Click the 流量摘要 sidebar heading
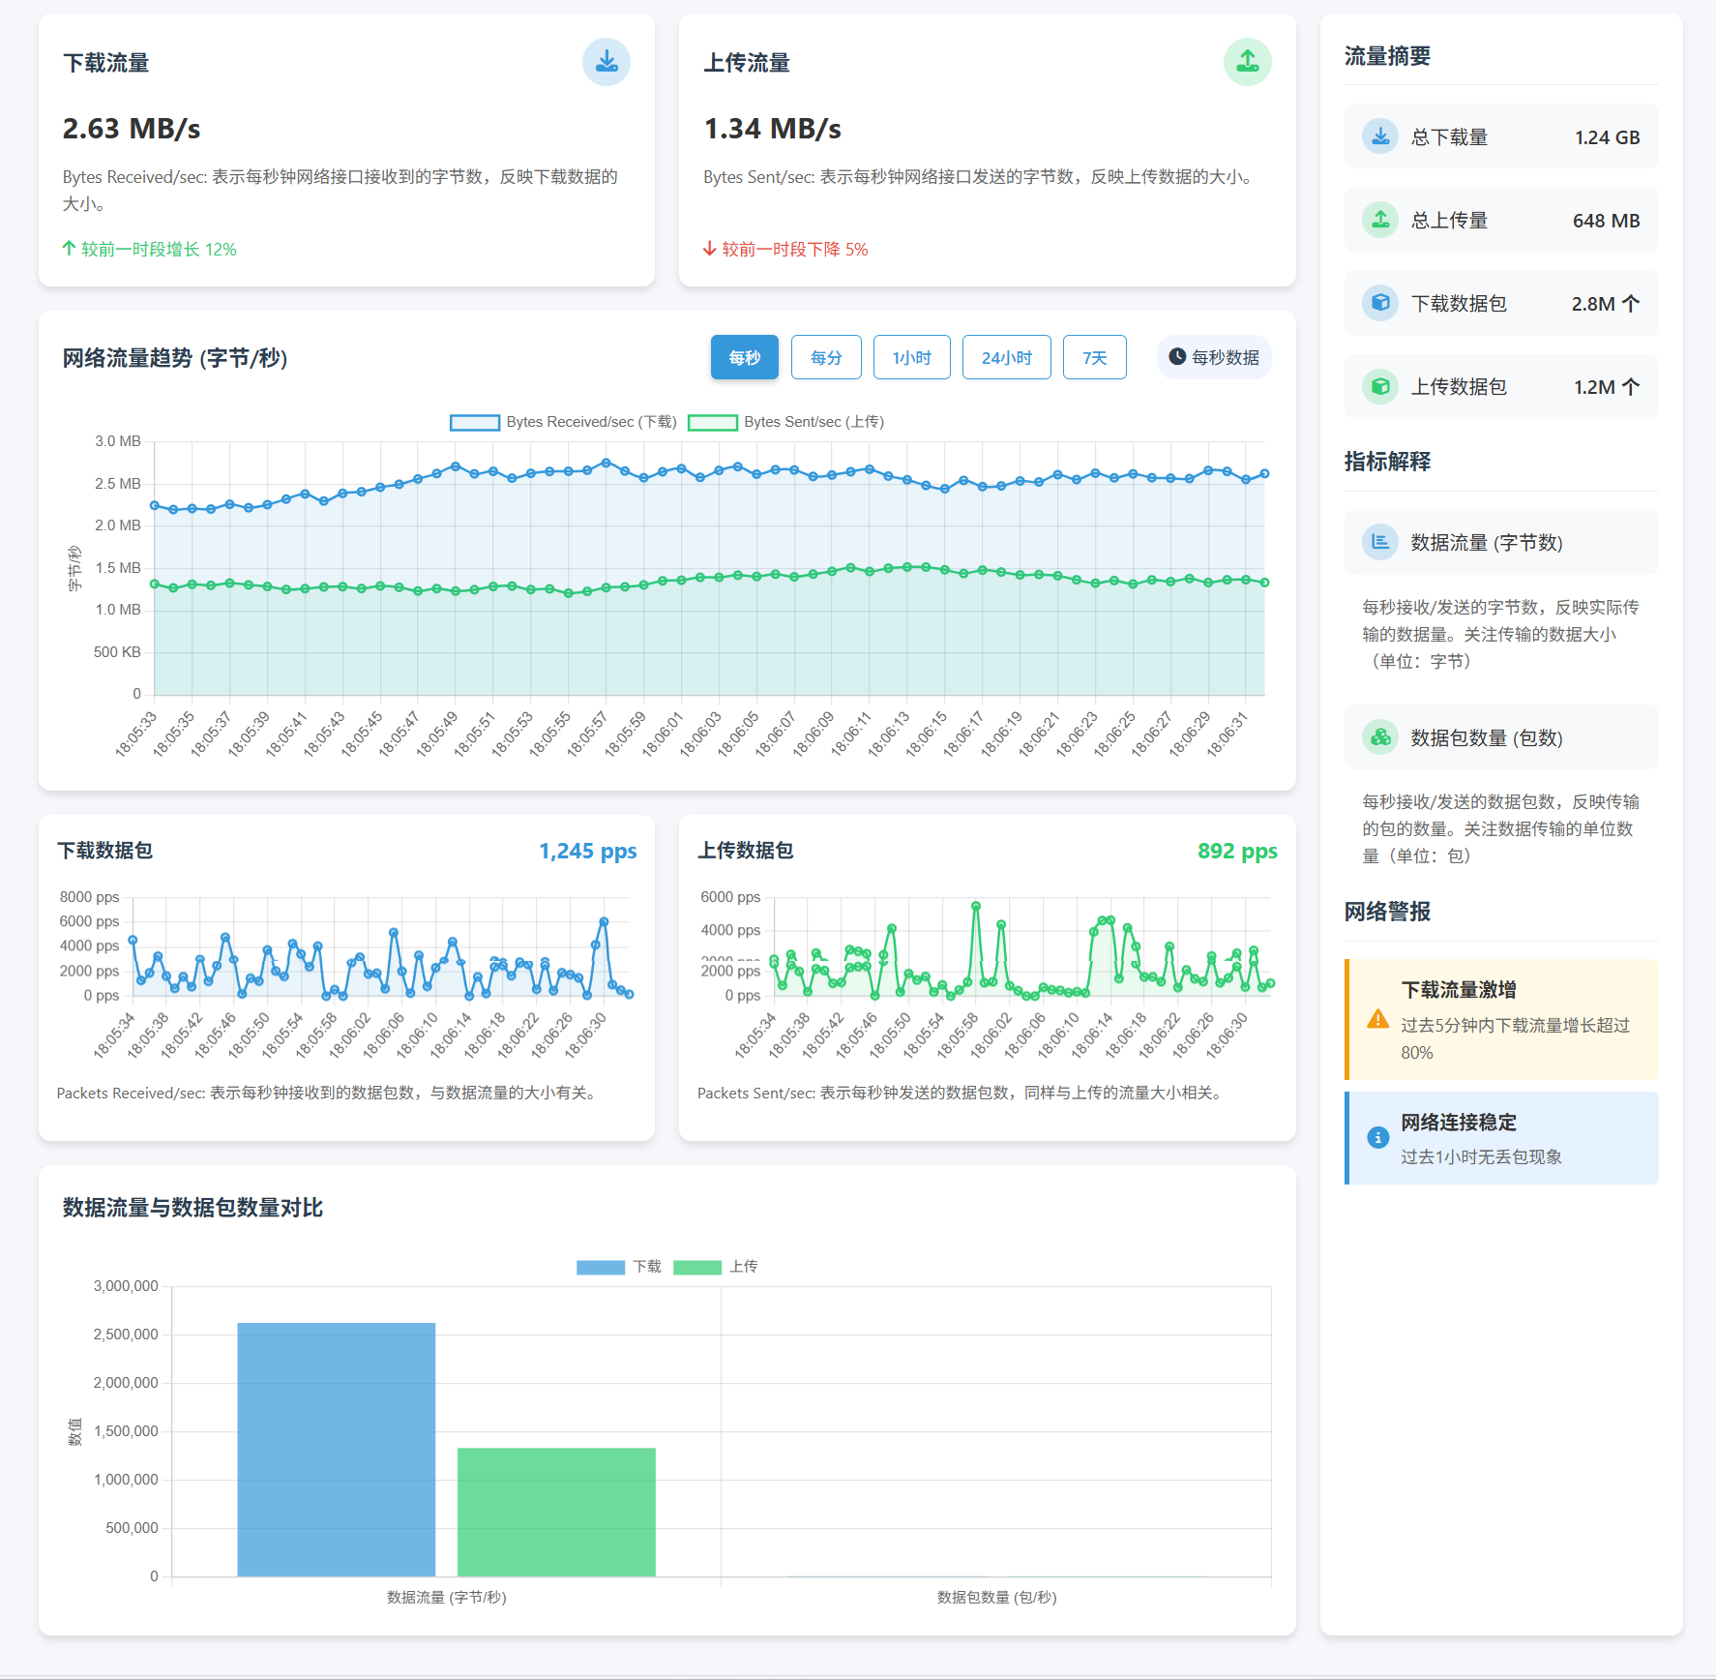This screenshot has height=1680, width=1716. (x=1387, y=56)
